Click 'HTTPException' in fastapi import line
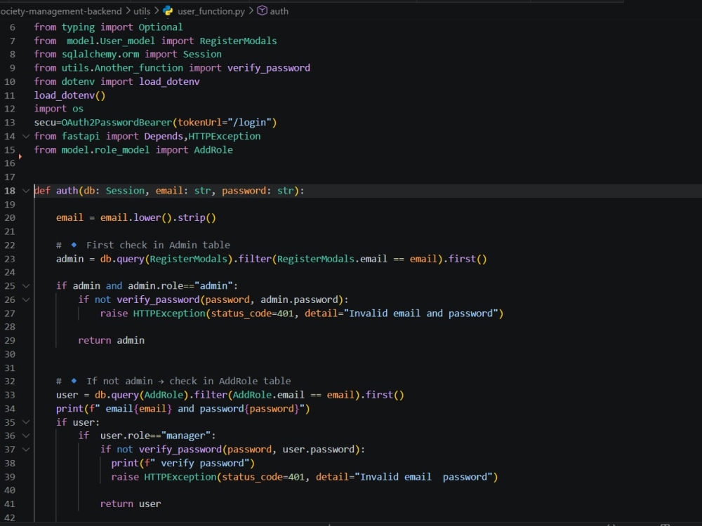The image size is (702, 526). [225, 136]
